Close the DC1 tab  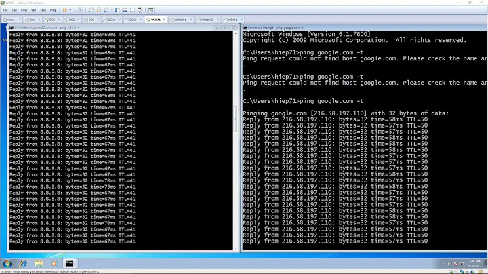39,20
